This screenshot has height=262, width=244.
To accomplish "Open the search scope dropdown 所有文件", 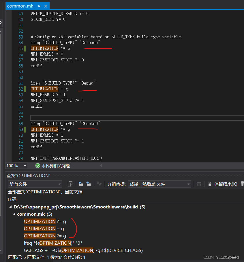I will (35, 184).
